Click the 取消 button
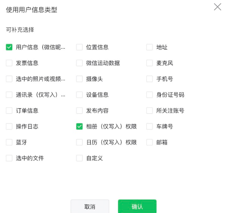The height and width of the screenshot is (213, 227). click(90, 207)
